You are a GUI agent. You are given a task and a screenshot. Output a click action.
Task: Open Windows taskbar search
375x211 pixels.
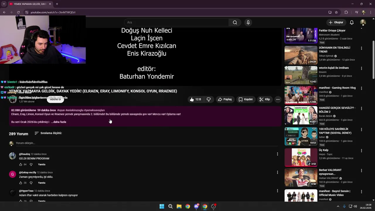(170, 206)
